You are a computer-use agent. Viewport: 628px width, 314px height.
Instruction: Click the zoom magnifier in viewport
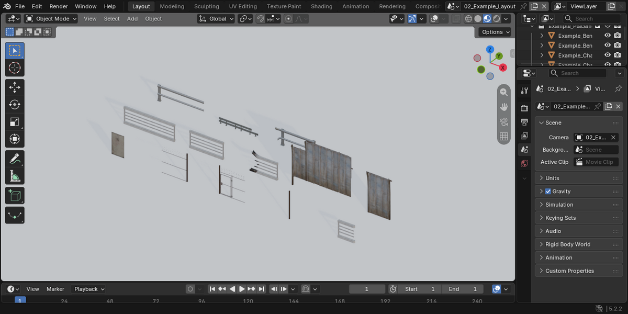pyautogui.click(x=504, y=92)
